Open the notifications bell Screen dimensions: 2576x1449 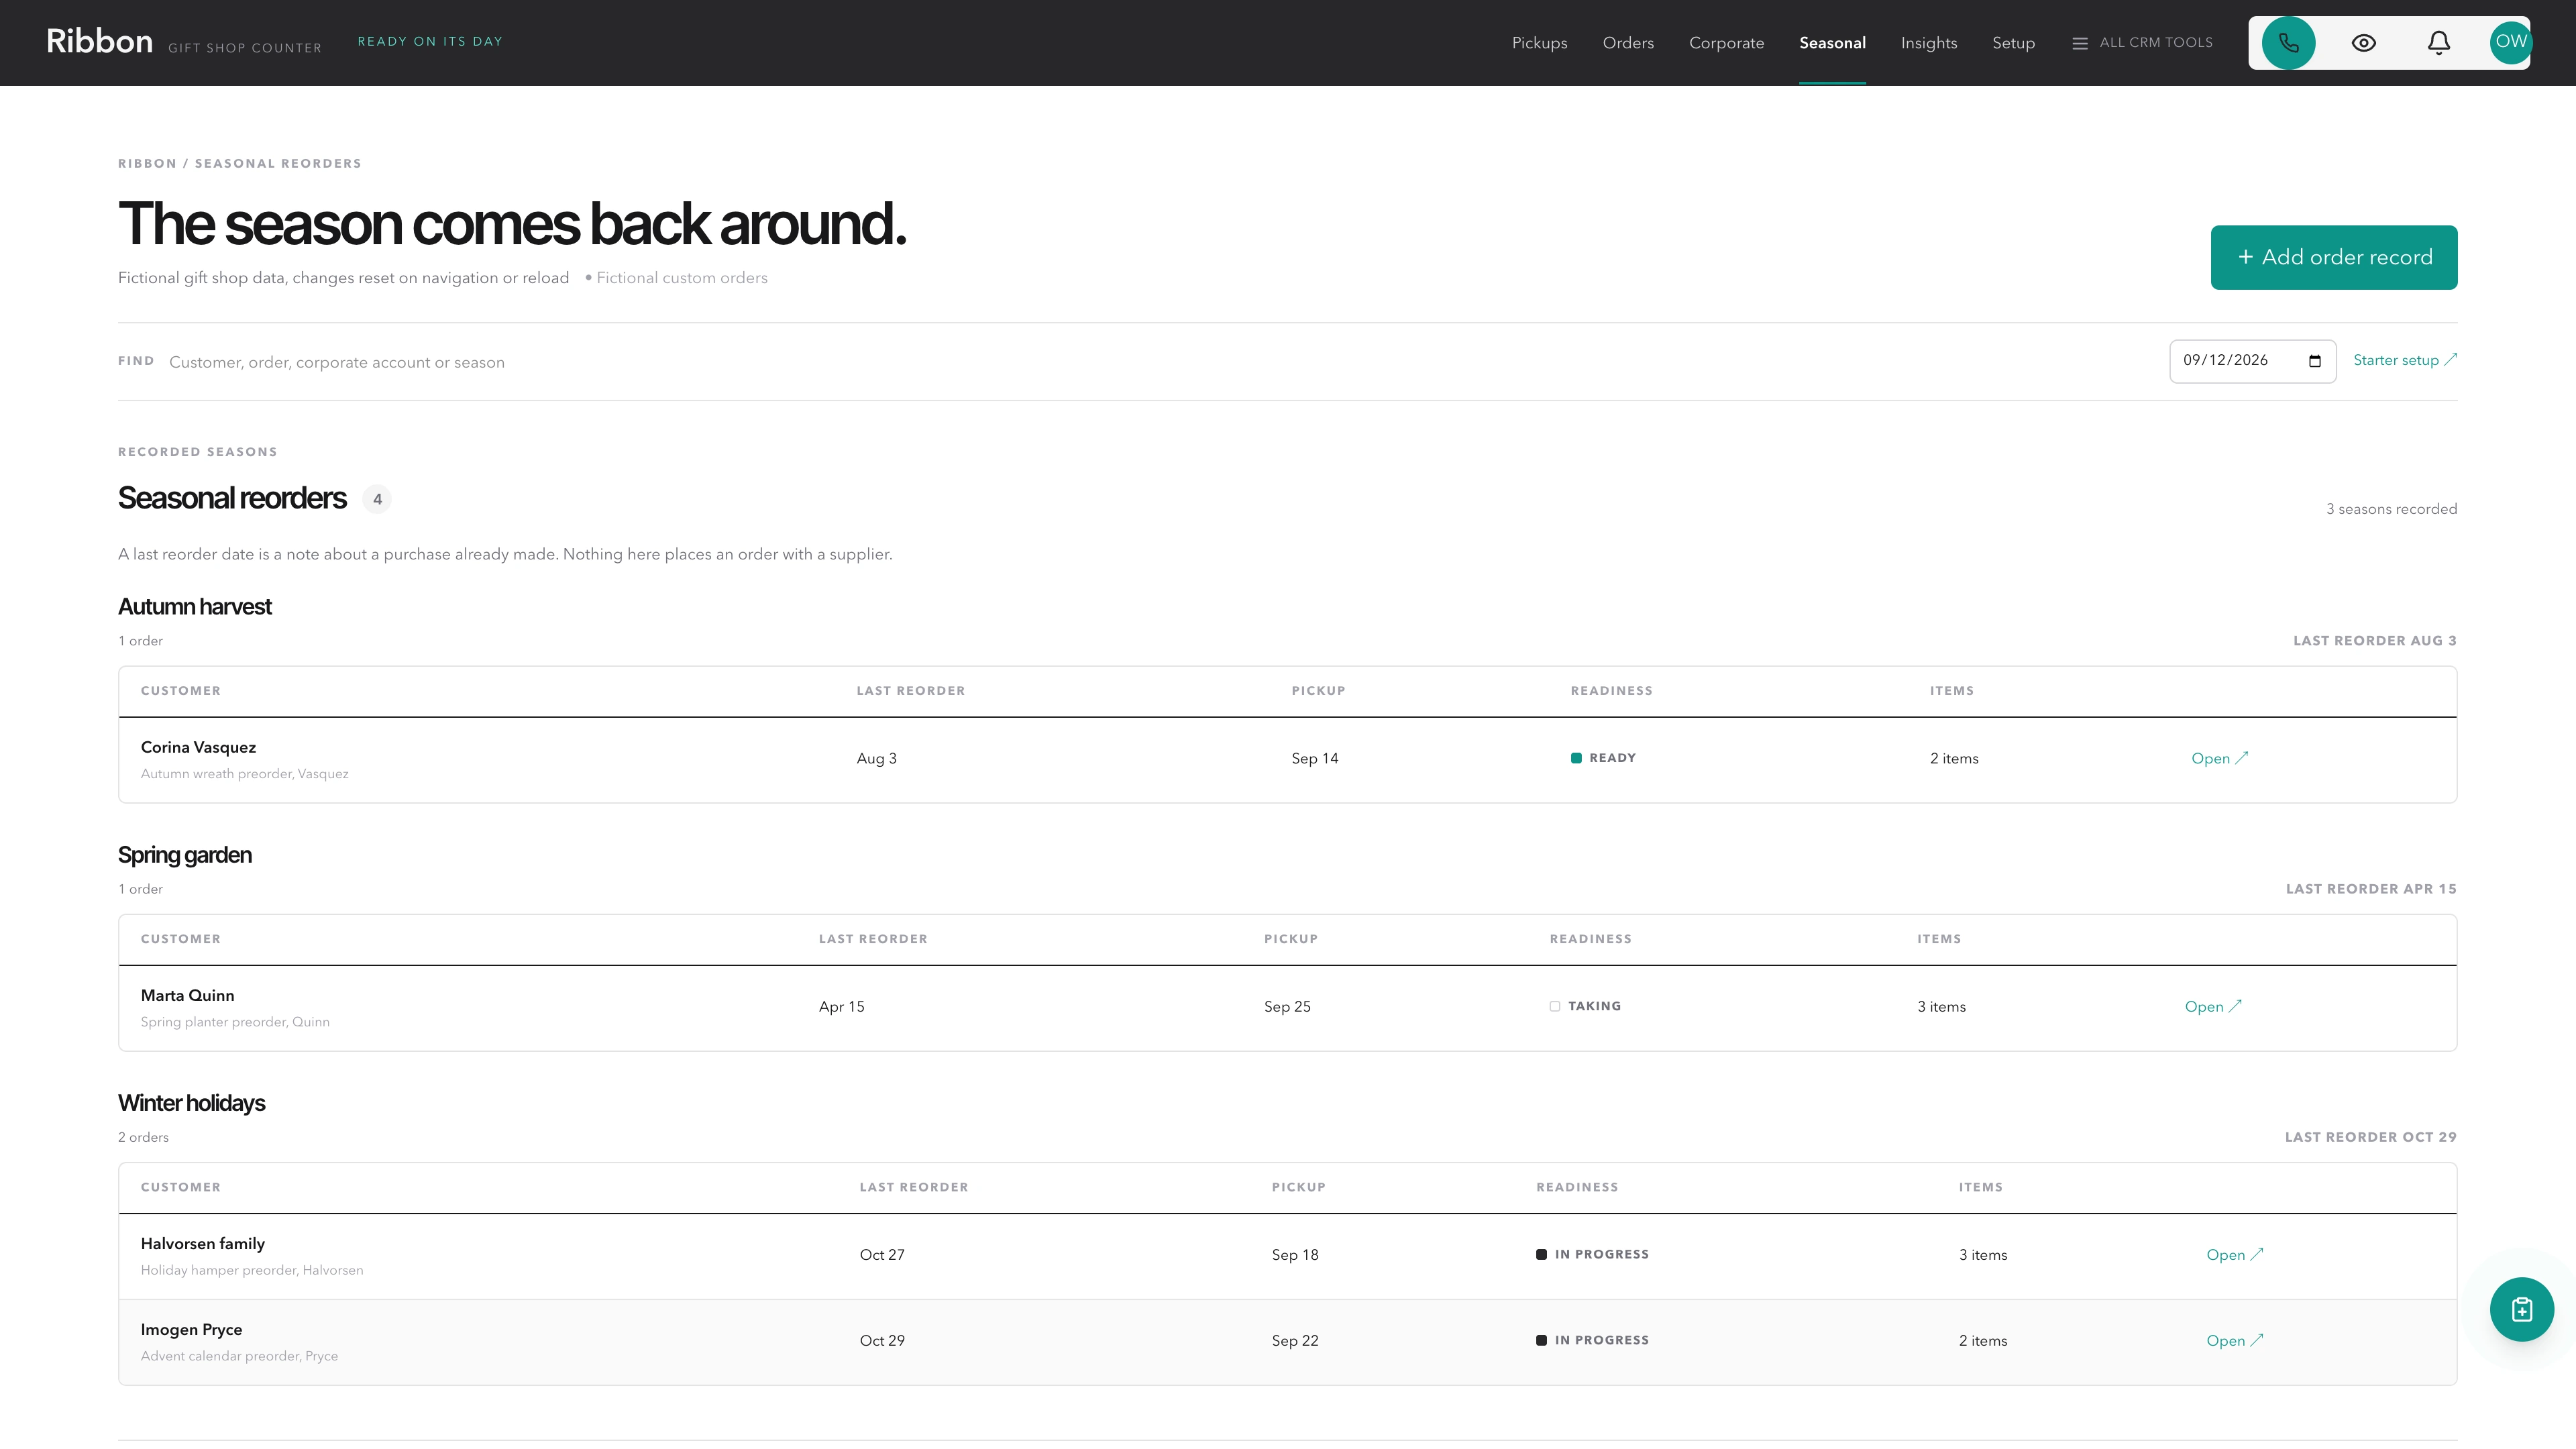2438,43
